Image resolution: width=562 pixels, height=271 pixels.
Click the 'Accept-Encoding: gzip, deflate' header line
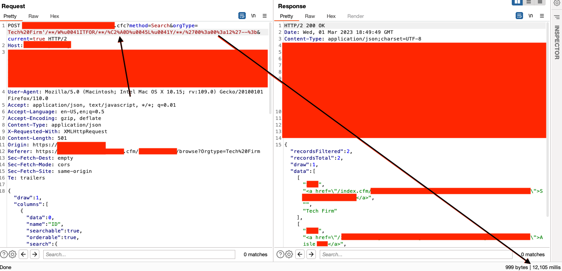55,118
